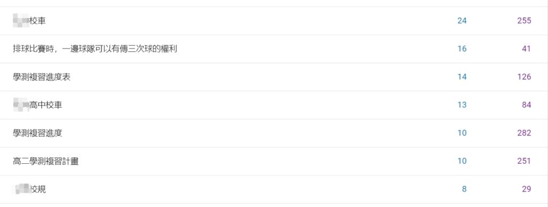Click the blue value 13

[x=462, y=105]
